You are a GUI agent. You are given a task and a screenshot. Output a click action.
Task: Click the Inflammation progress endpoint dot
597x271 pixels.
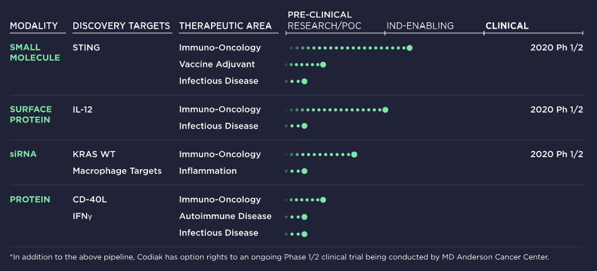[x=304, y=171]
